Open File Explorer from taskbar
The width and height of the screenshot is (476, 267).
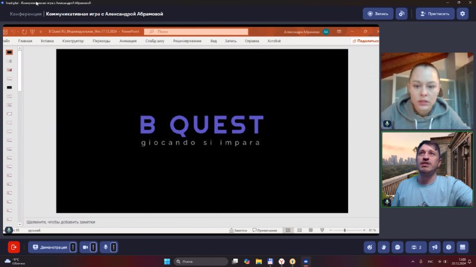(259, 262)
